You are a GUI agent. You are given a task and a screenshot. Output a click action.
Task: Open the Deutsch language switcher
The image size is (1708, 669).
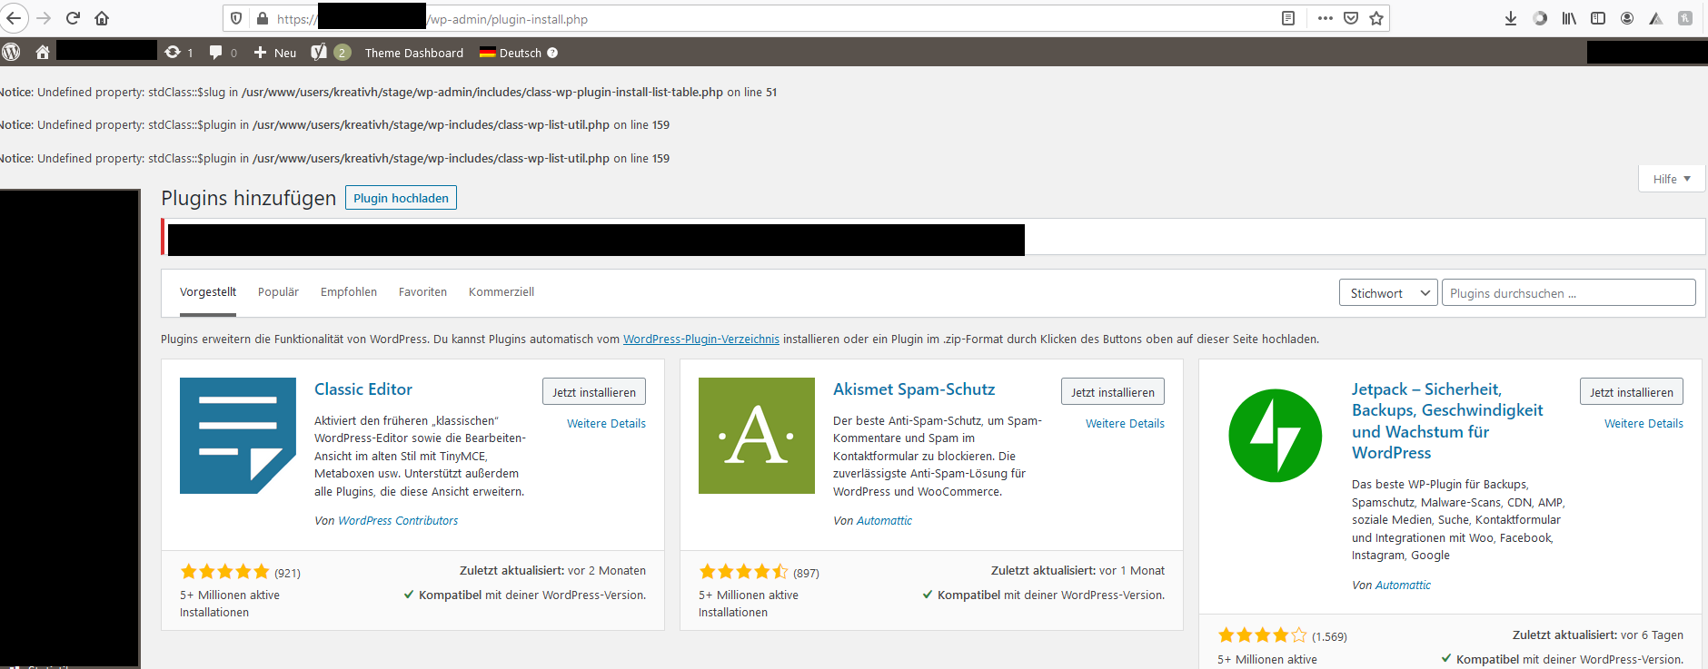tap(511, 53)
